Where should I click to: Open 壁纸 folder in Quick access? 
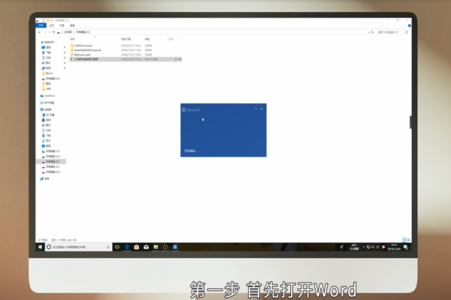pos(47,83)
